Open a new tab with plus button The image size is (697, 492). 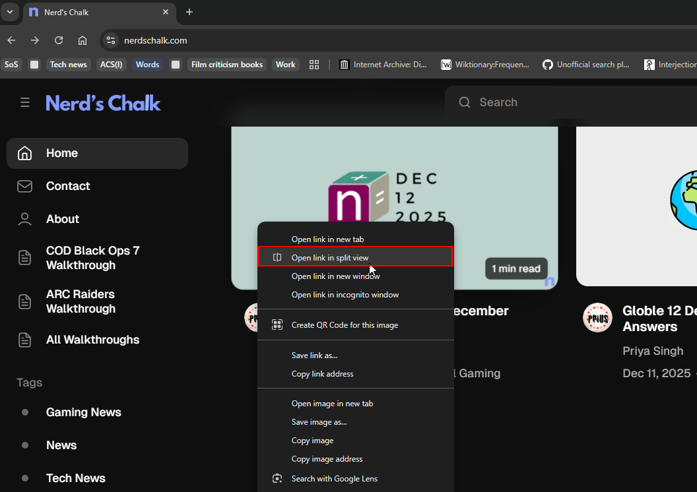(x=189, y=12)
